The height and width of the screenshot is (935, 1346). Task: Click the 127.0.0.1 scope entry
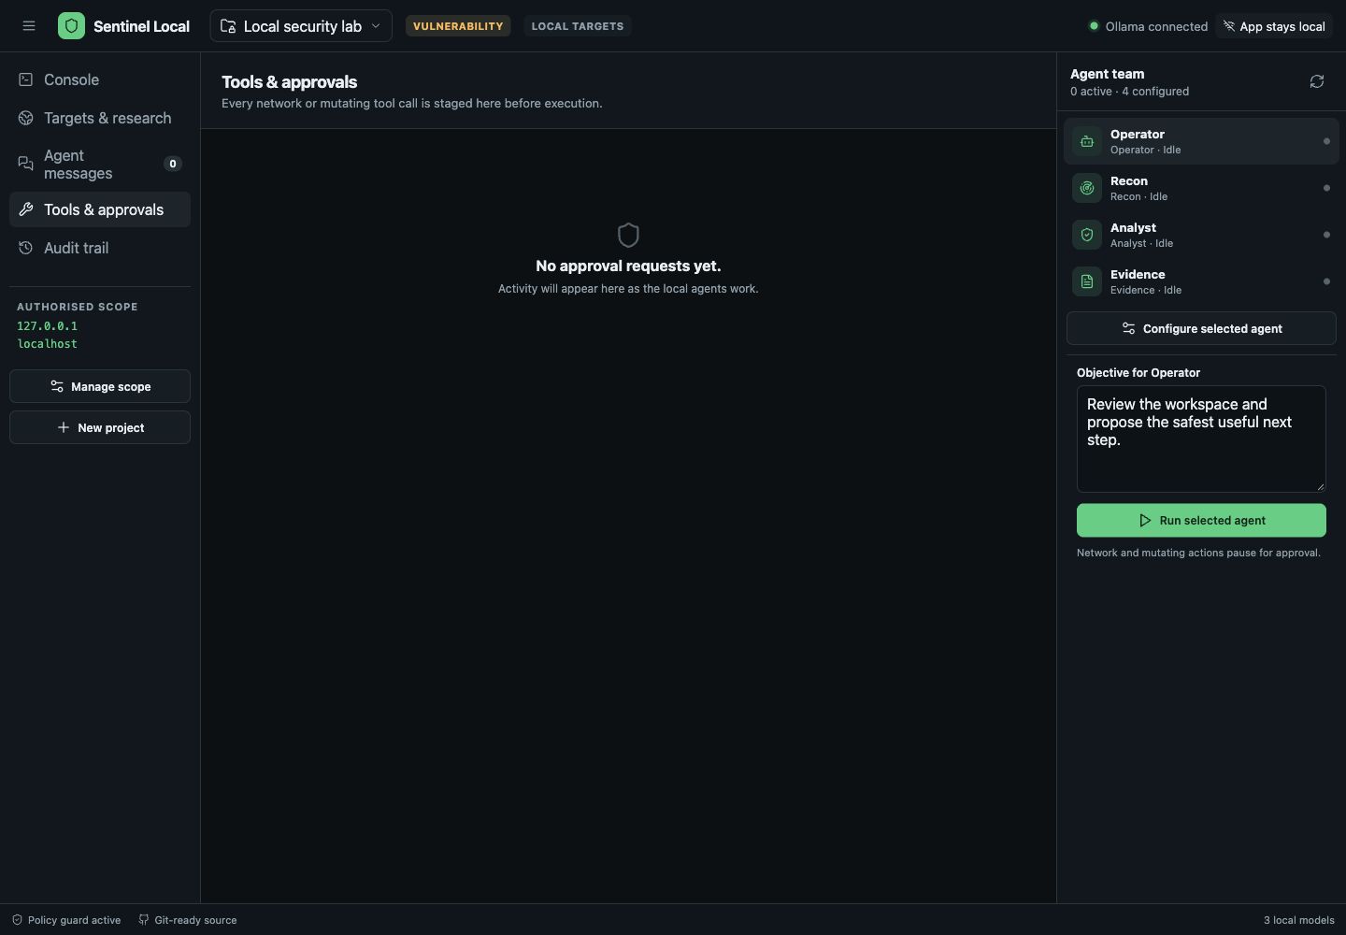[x=47, y=326]
